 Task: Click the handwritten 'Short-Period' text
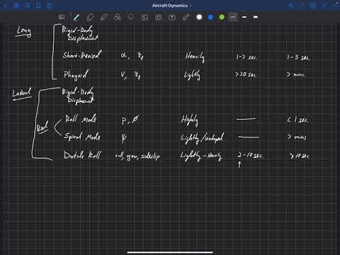82,55
